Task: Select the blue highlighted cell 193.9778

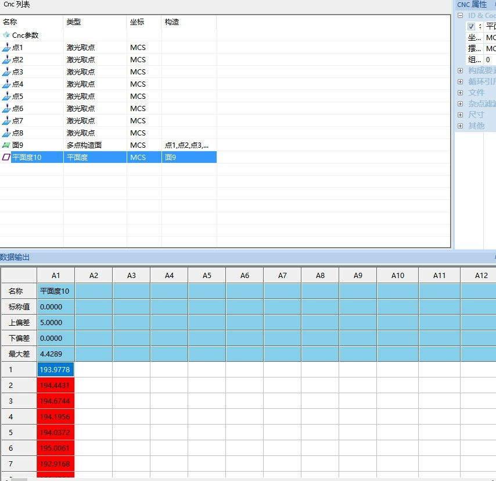Action: pos(56,369)
